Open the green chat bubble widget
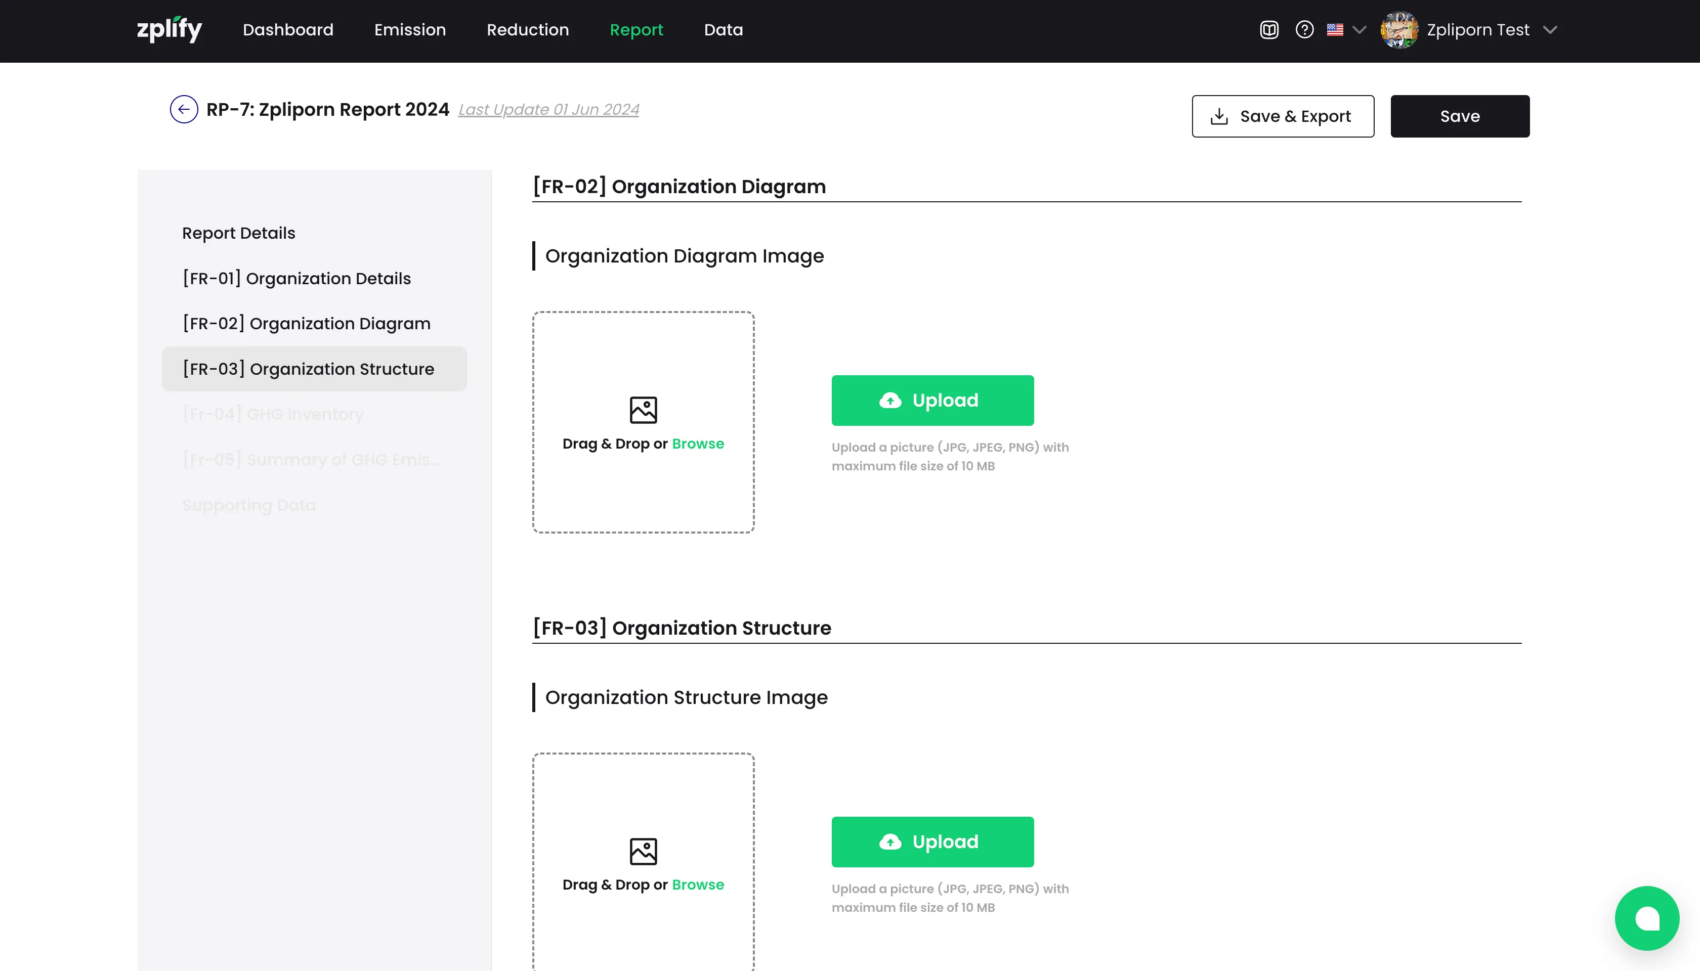 coord(1647,918)
